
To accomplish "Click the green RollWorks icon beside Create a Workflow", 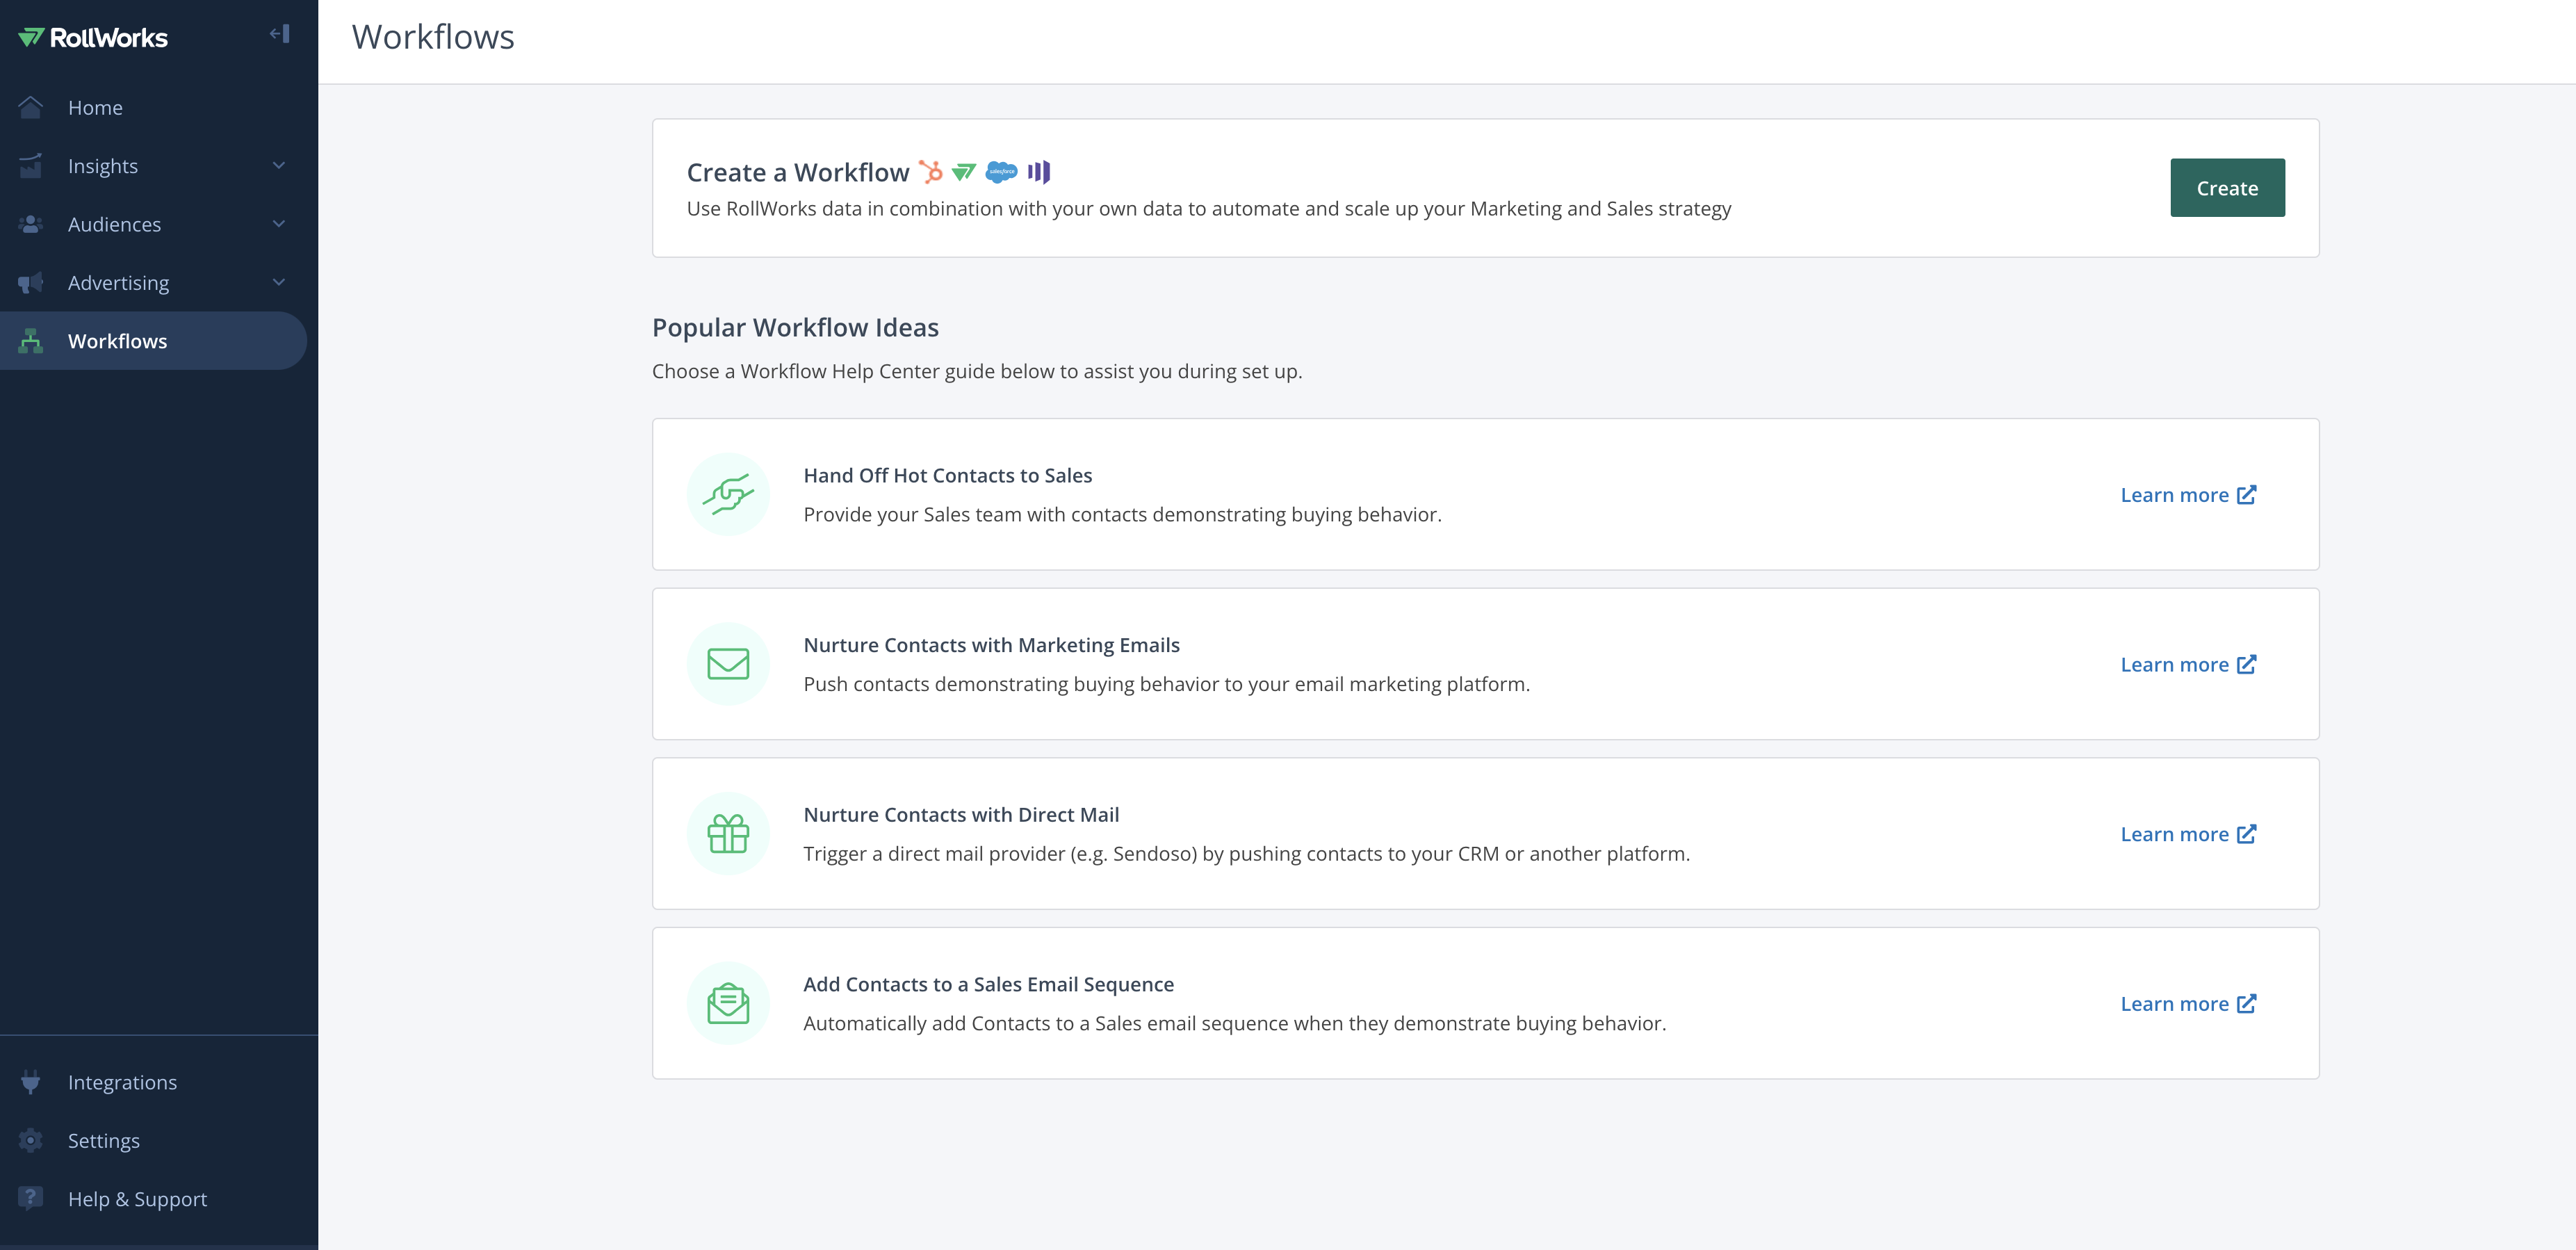I will point(963,172).
